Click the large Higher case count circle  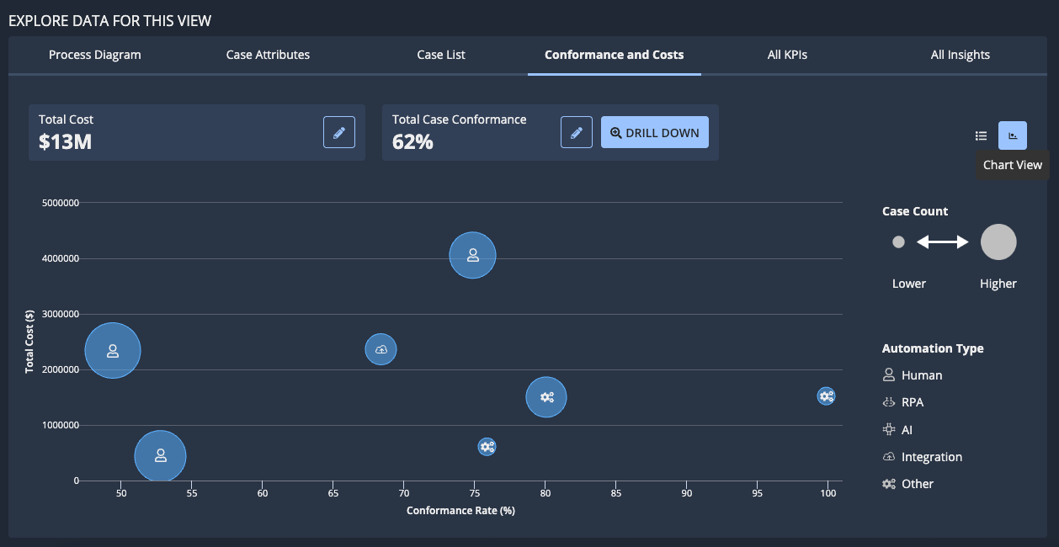click(998, 242)
